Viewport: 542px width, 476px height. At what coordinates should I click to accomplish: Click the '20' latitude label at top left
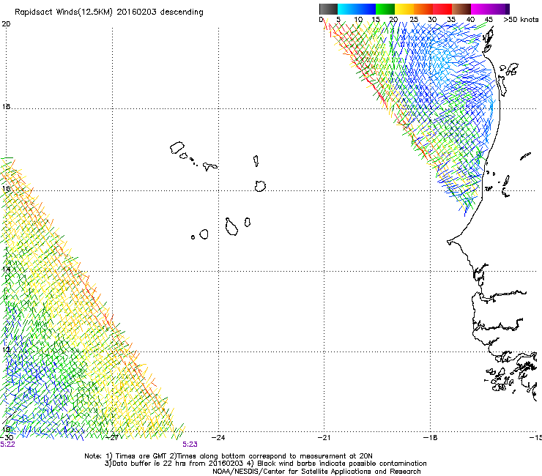pos(6,24)
